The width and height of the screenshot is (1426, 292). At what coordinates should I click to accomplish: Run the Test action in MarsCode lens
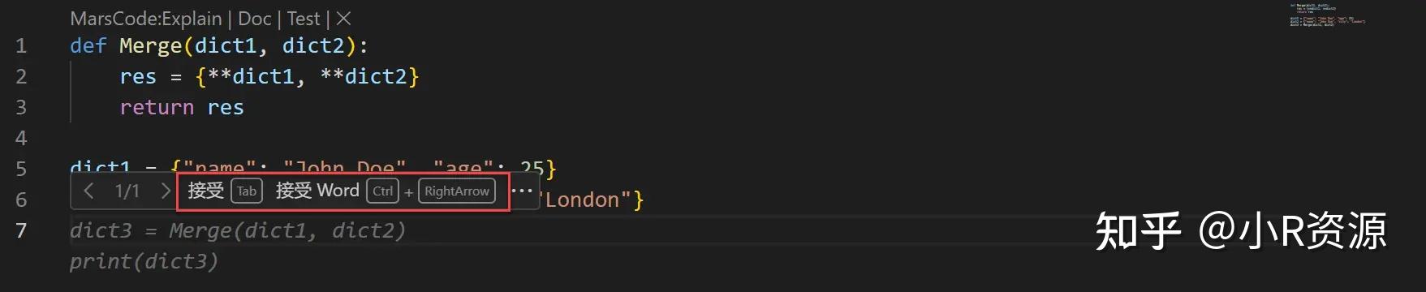tap(304, 19)
